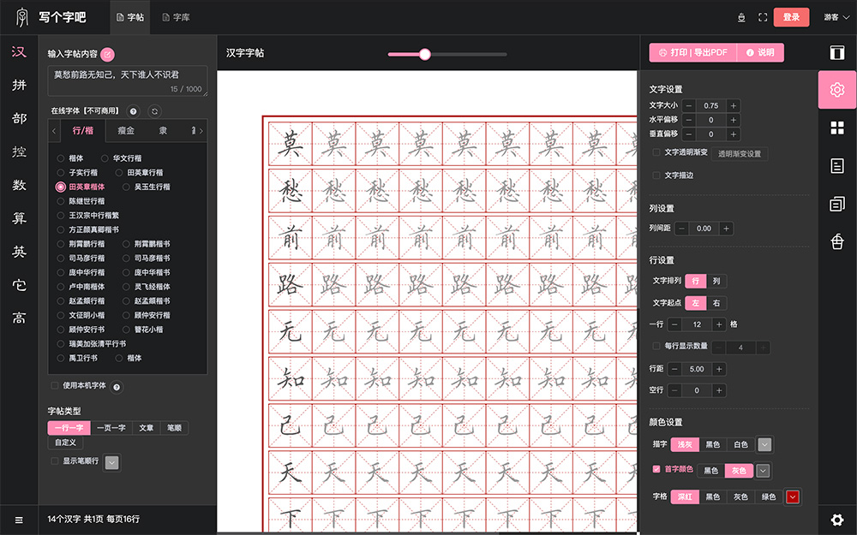Open the 英 (English) sidebar section

click(x=19, y=252)
